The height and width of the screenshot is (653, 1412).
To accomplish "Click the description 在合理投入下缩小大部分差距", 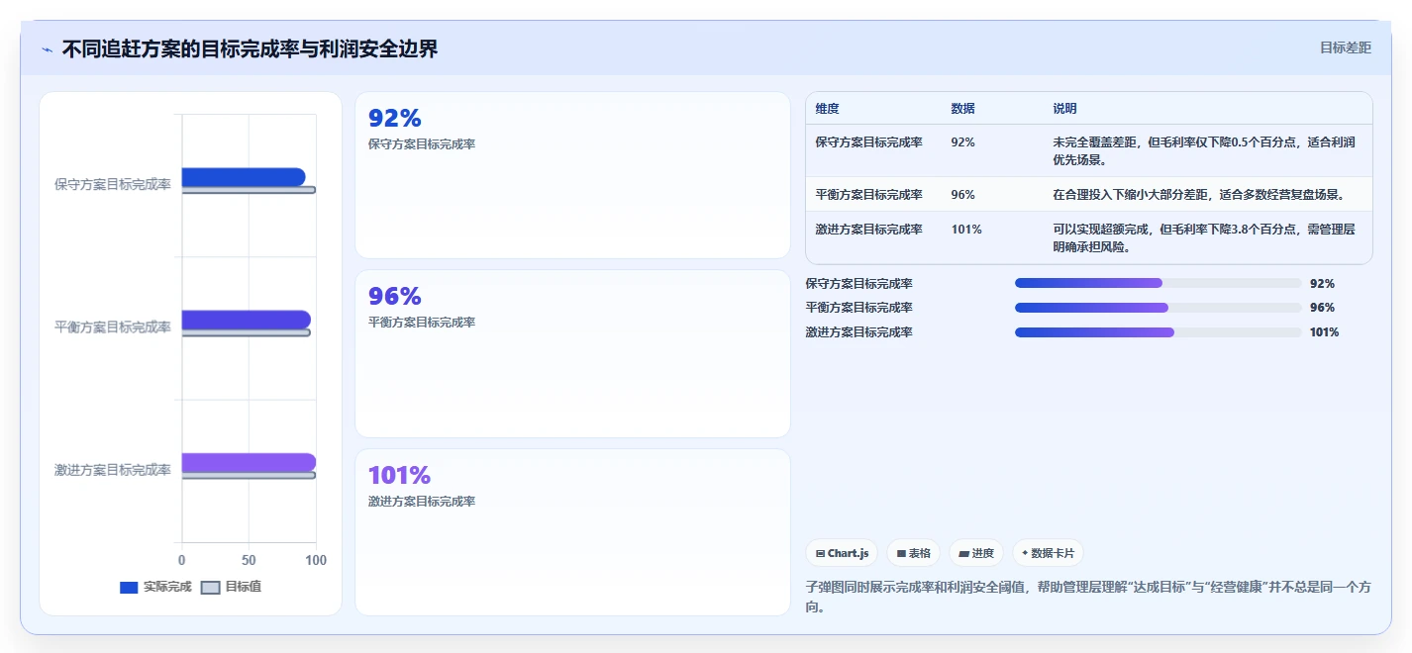I will click(x=1198, y=195).
